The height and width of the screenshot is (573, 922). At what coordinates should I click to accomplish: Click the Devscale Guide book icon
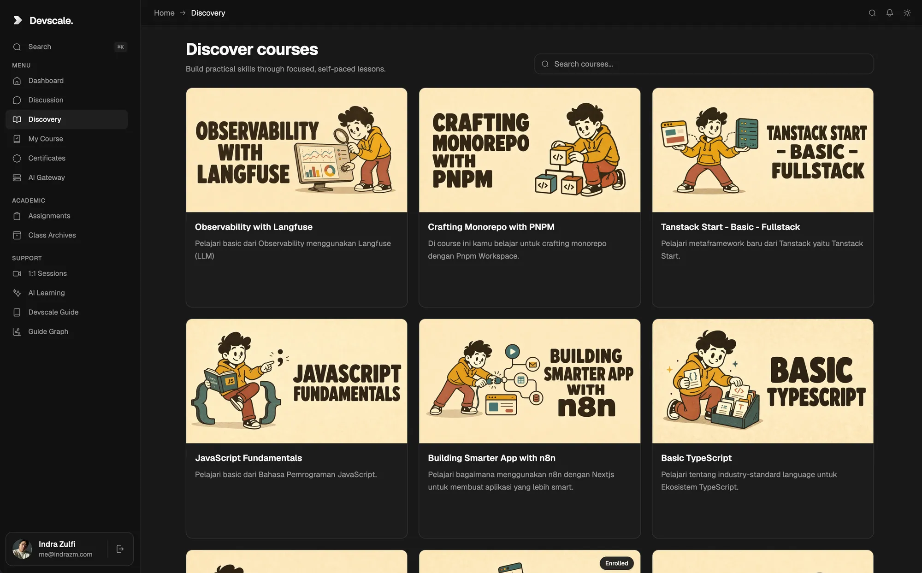pos(17,312)
